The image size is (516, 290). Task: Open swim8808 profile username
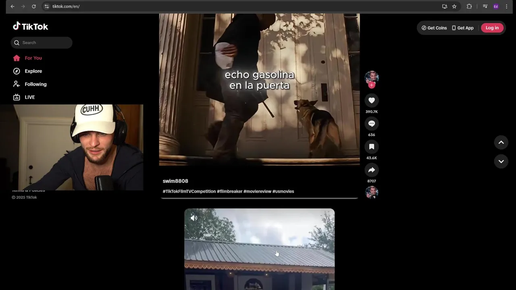click(x=175, y=181)
